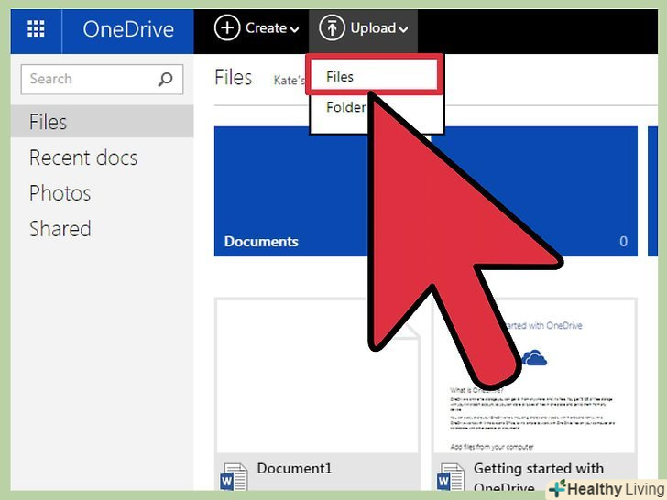Open Recent docs in the sidebar
This screenshot has width=667, height=500.
click(83, 158)
